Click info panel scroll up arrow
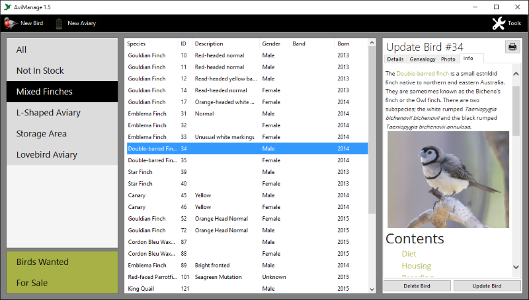 point(516,74)
